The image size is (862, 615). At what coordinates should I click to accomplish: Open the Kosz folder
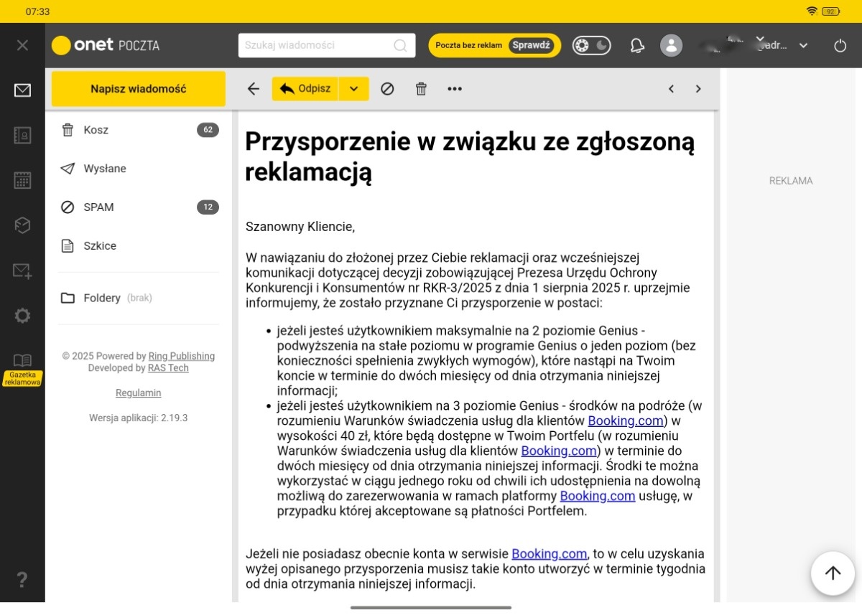[96, 130]
